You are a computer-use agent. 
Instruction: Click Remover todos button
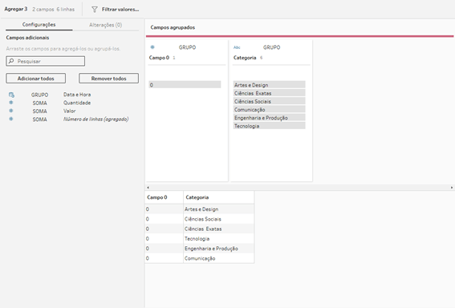(109, 79)
